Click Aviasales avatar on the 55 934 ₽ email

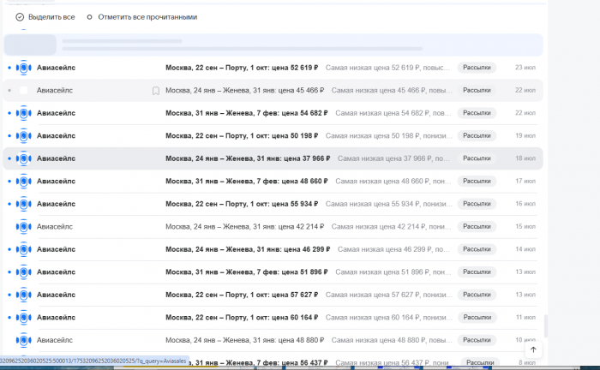[x=23, y=204]
